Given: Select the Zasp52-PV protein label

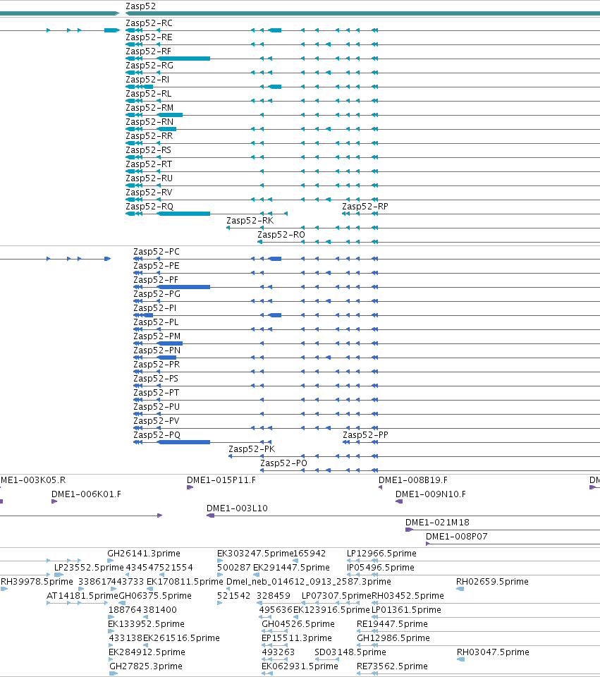Looking at the screenshot, I should pos(157,421).
